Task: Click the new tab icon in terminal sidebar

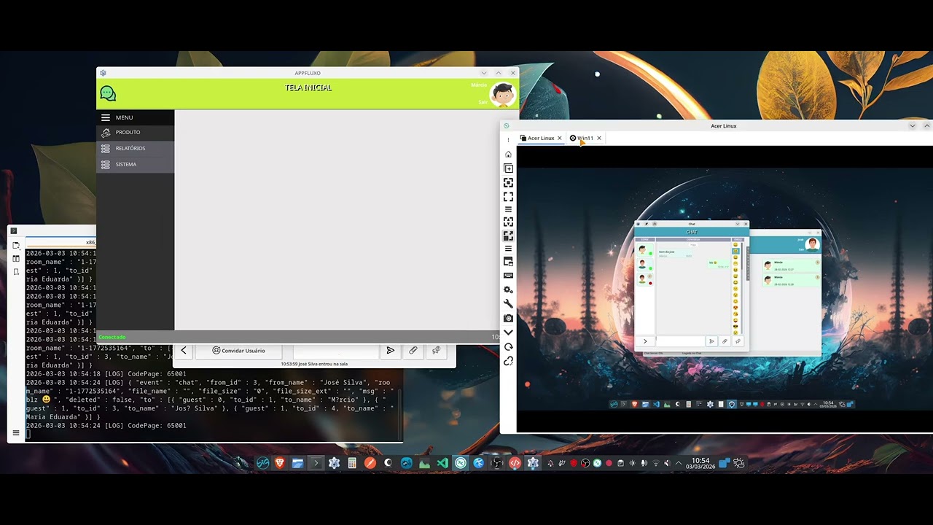Action: [15, 245]
